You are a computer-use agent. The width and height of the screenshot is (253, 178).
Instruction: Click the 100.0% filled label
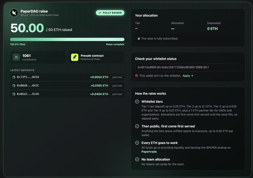click(x=18, y=44)
